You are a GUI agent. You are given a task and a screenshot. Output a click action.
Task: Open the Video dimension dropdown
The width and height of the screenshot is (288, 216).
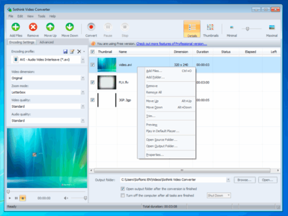83,78
